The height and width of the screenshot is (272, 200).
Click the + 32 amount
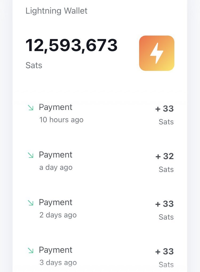[164, 156]
